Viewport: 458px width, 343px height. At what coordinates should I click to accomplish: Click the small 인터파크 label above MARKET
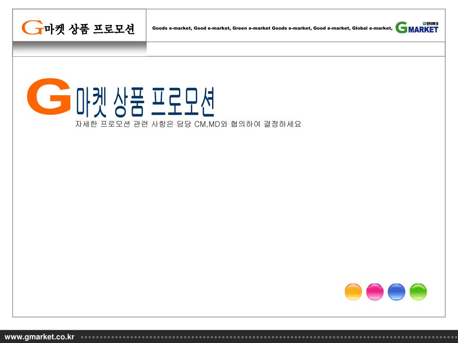(x=430, y=23)
